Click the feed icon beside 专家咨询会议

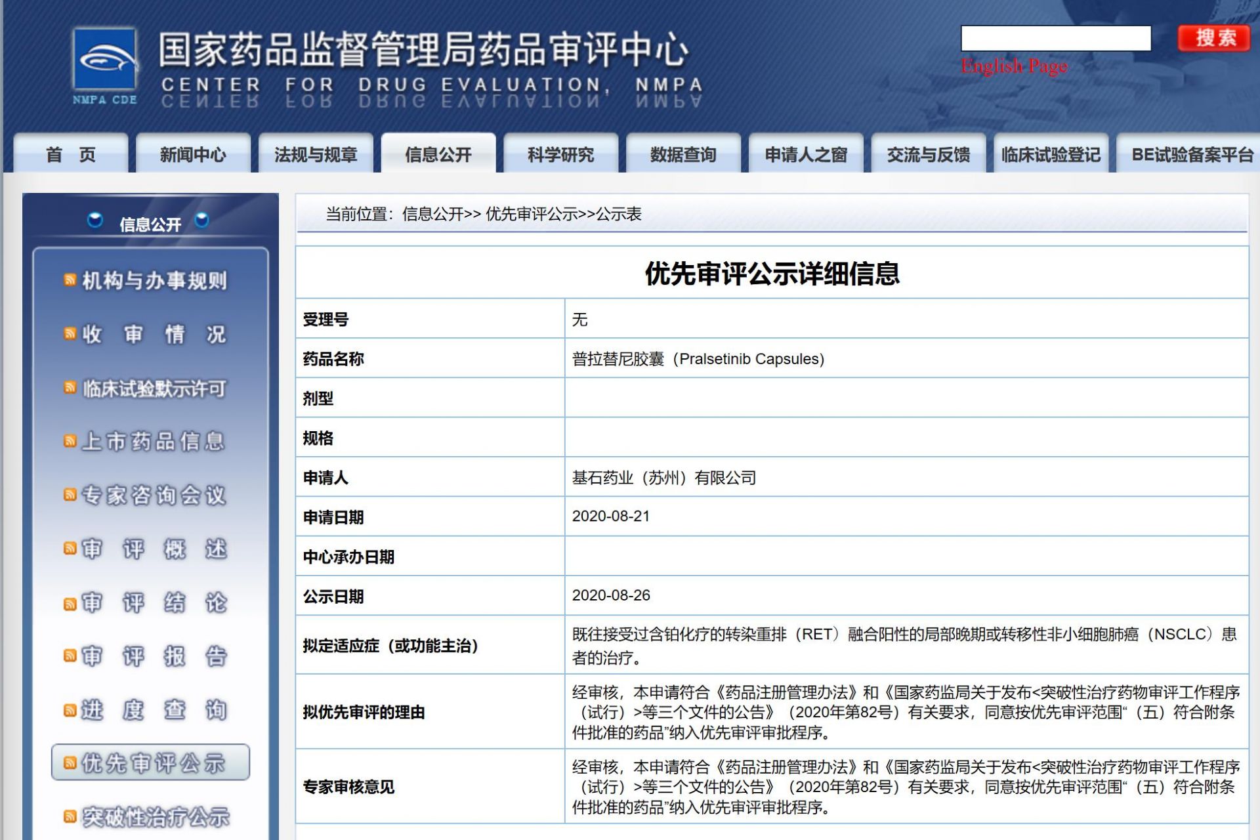tap(70, 495)
